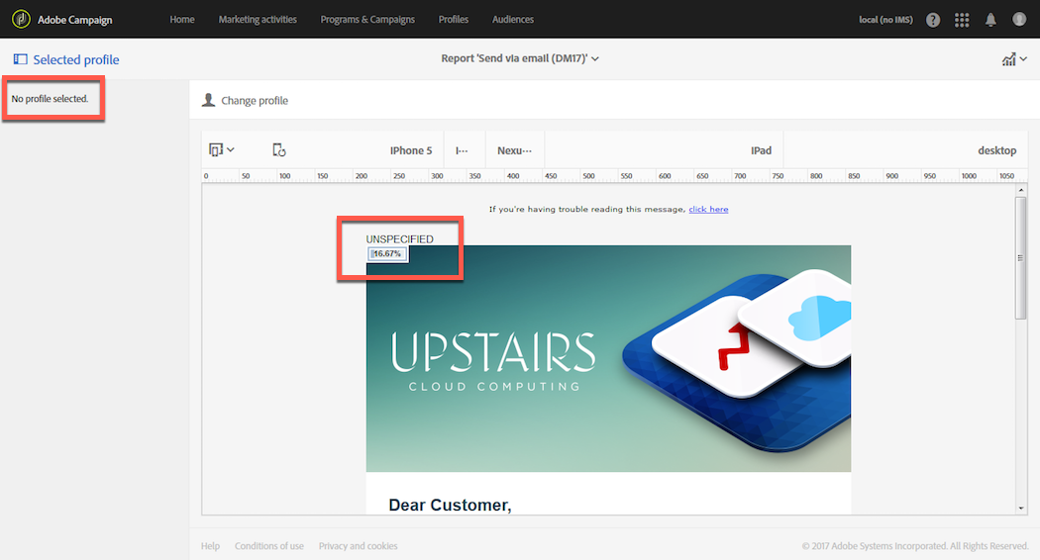Image resolution: width=1040 pixels, height=560 pixels.
Task: Open the apps grid switcher icon
Action: click(x=962, y=20)
